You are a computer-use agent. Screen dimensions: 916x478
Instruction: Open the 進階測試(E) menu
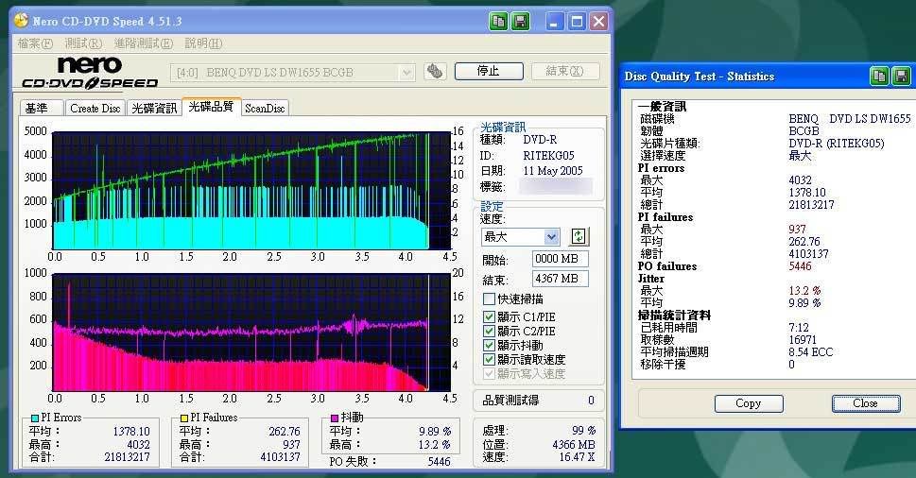point(143,43)
